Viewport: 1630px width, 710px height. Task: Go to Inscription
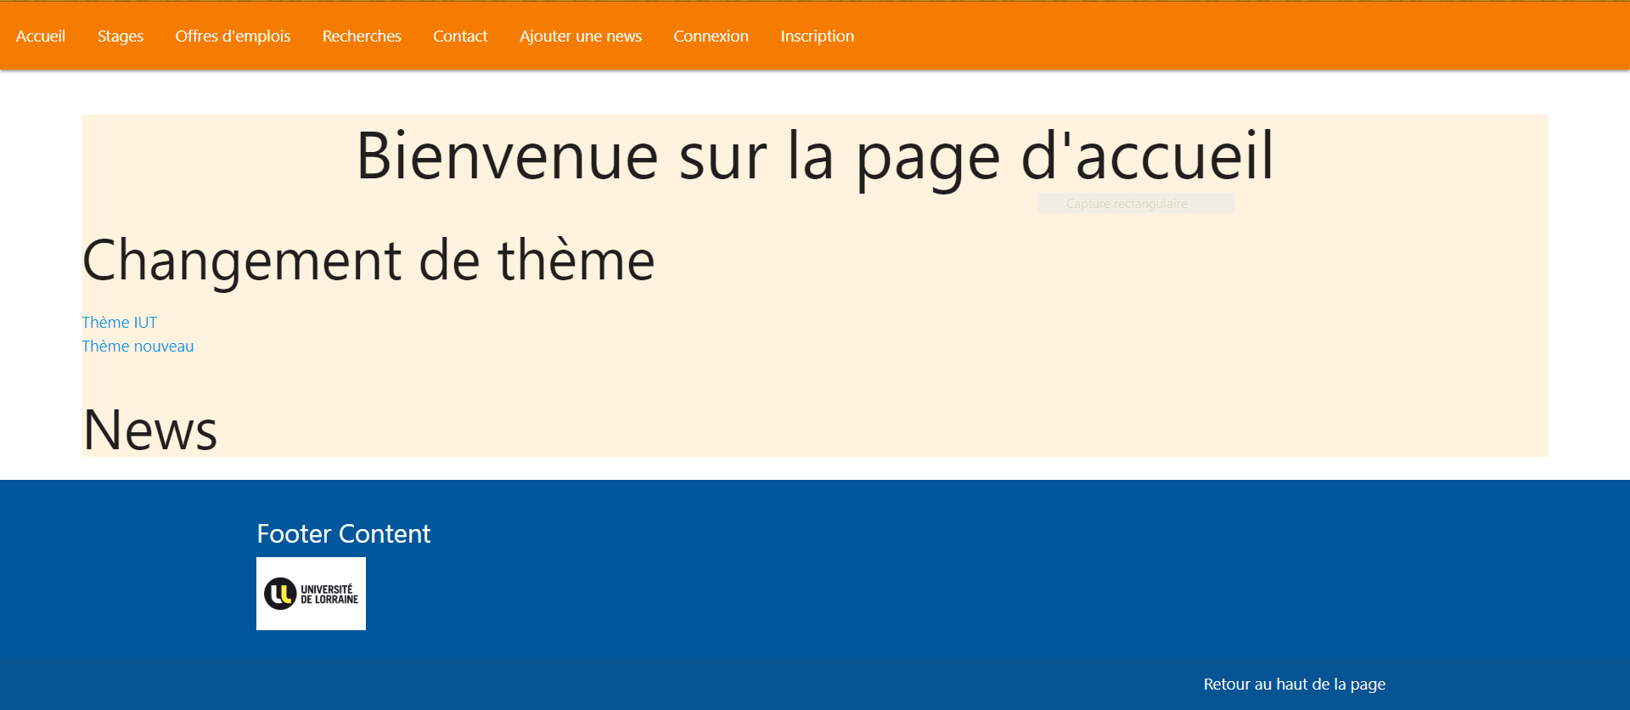(x=818, y=36)
